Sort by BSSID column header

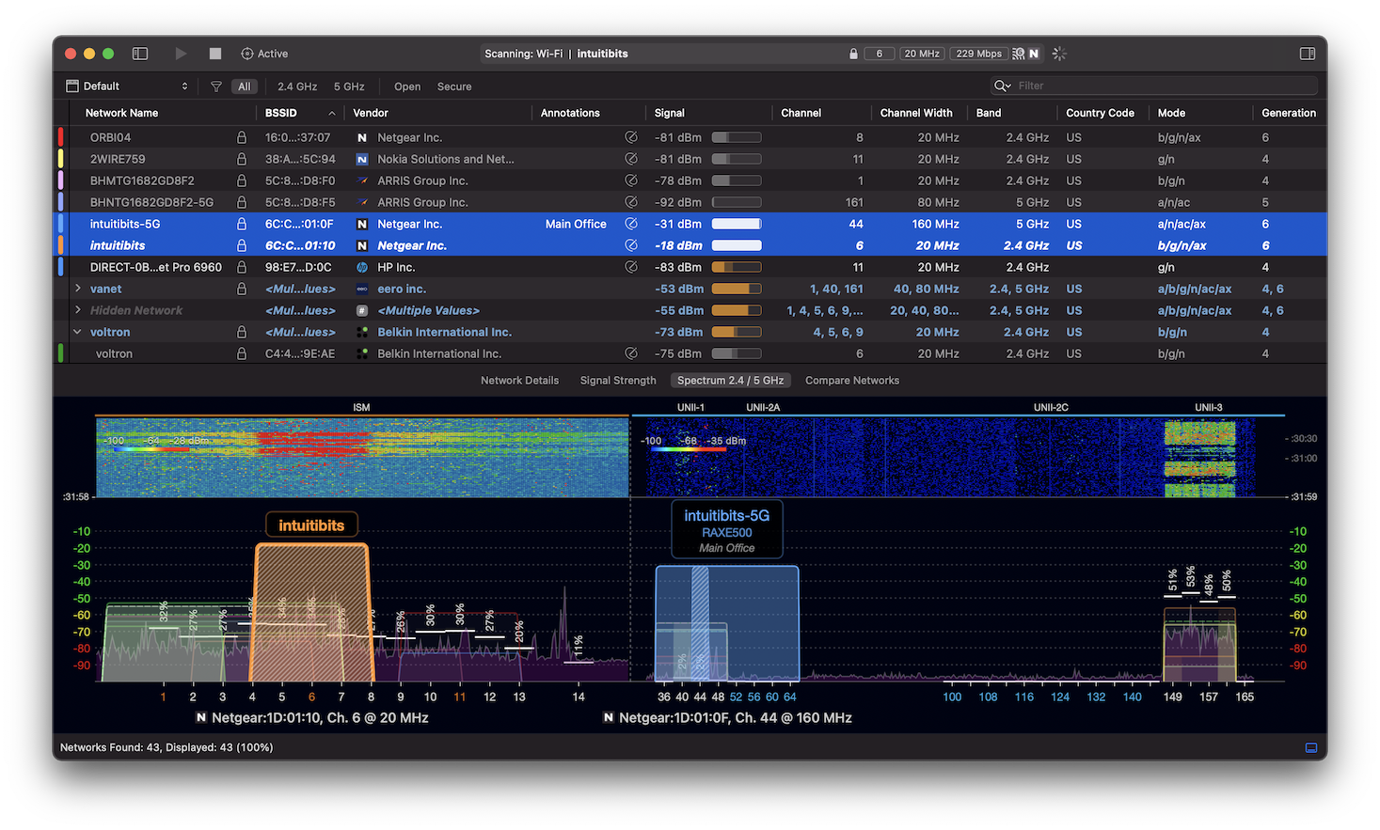280,113
